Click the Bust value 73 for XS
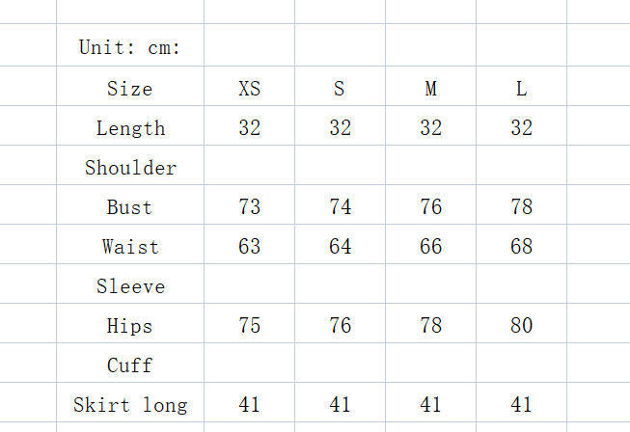 point(249,207)
